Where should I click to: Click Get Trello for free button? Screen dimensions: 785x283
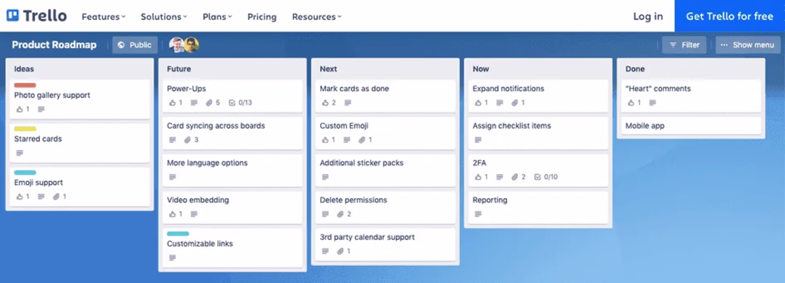pyautogui.click(x=730, y=16)
